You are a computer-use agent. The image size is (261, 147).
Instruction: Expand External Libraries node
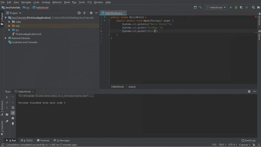pos(6,38)
